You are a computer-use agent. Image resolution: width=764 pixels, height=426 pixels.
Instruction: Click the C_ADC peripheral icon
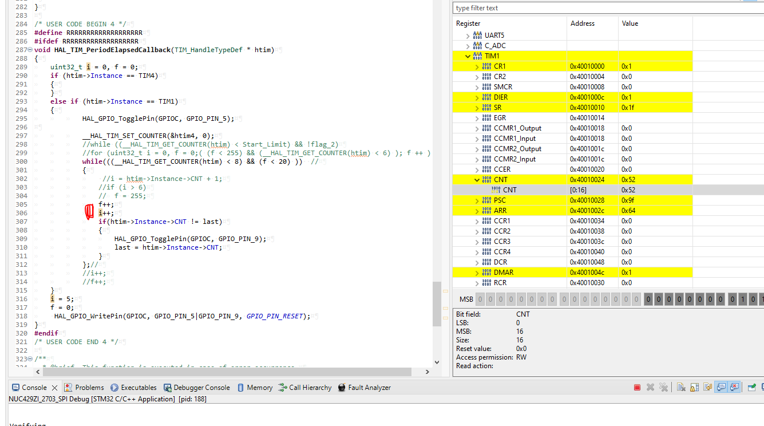[x=477, y=46]
